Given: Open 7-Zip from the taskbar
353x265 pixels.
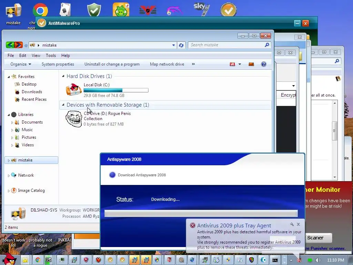Looking at the screenshot, I should click(49, 260).
